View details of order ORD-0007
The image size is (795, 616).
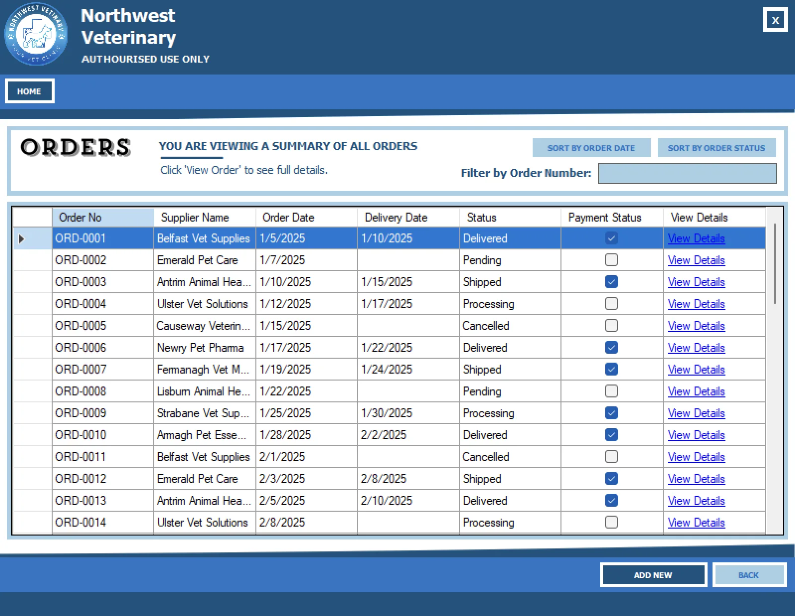[696, 370]
